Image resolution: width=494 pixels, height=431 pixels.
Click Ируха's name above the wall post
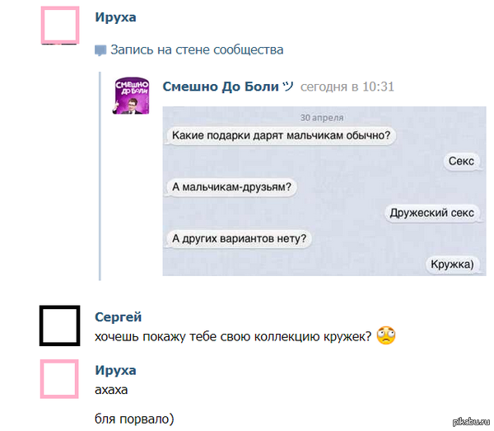(x=115, y=17)
